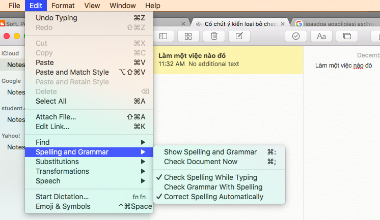
Task: Toggle Check Spelling While Typing
Action: 210,177
